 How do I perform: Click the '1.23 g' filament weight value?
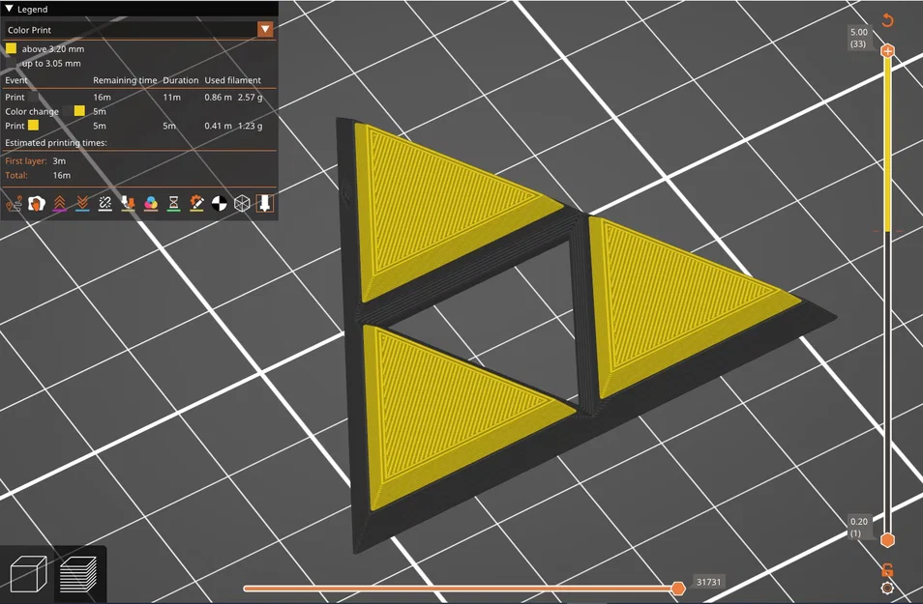tap(251, 126)
